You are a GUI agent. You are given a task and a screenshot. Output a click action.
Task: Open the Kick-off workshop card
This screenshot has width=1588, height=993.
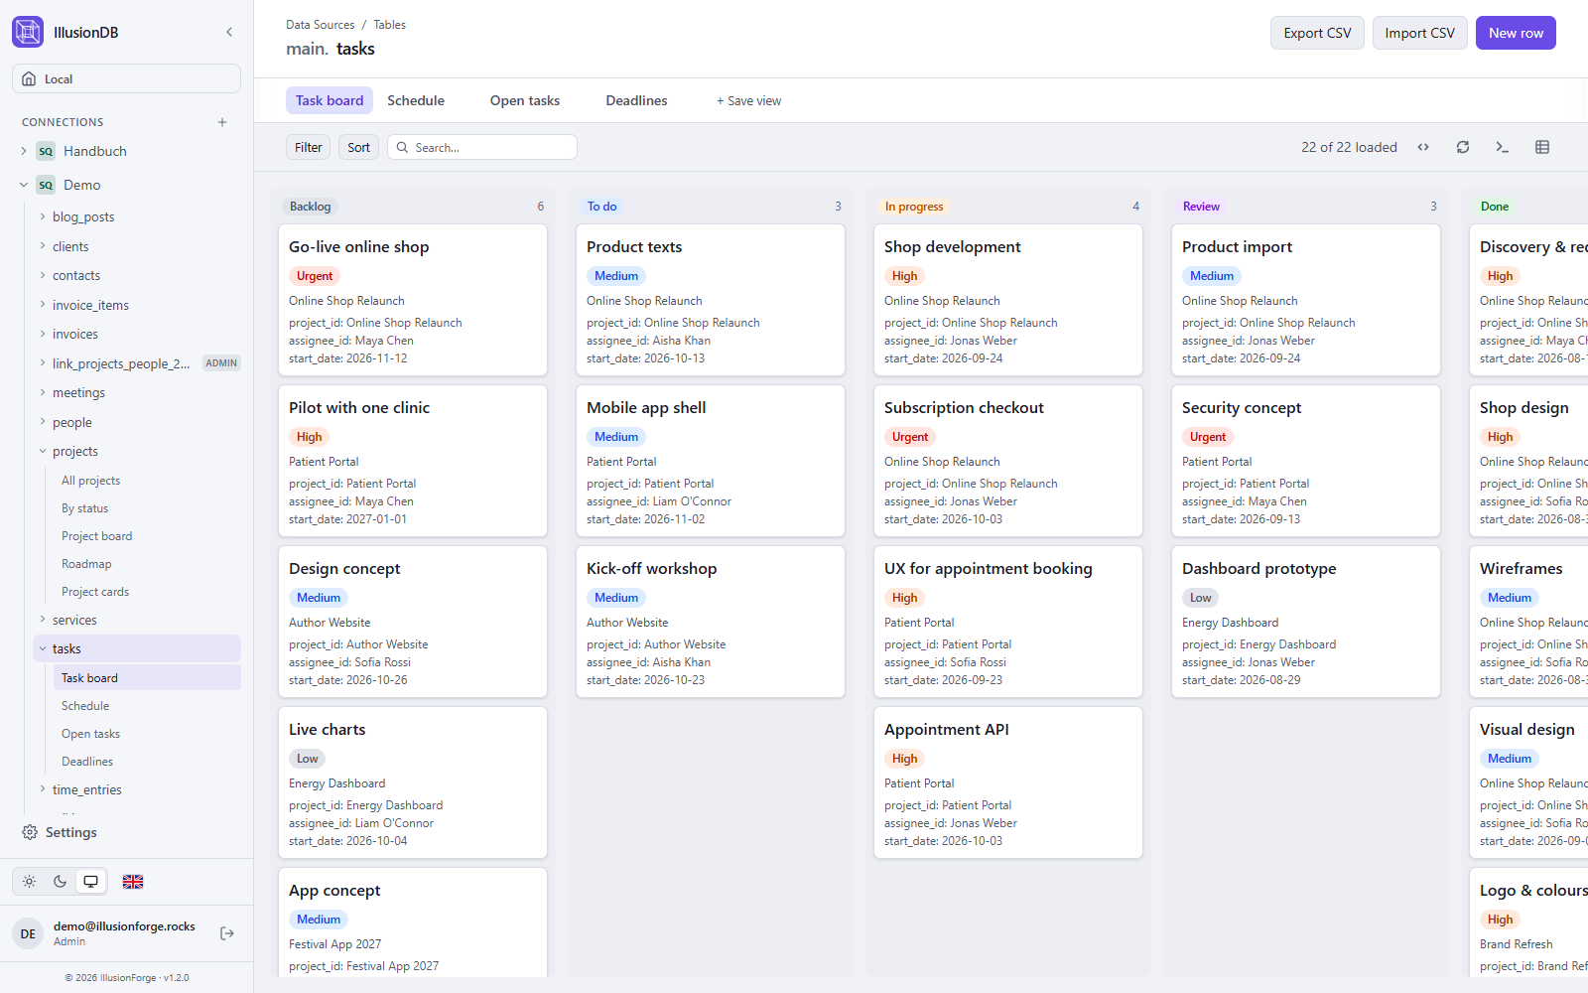tap(711, 622)
